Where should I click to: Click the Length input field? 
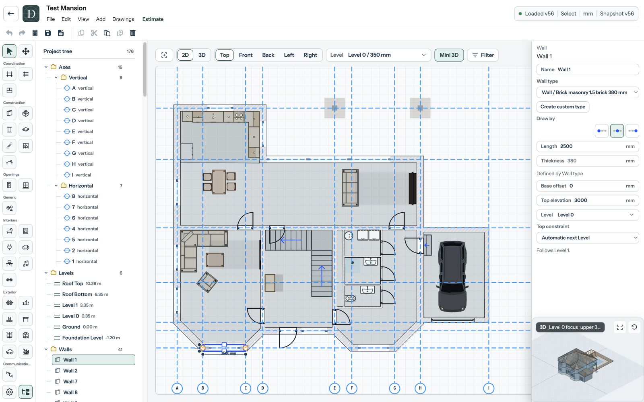point(588,146)
